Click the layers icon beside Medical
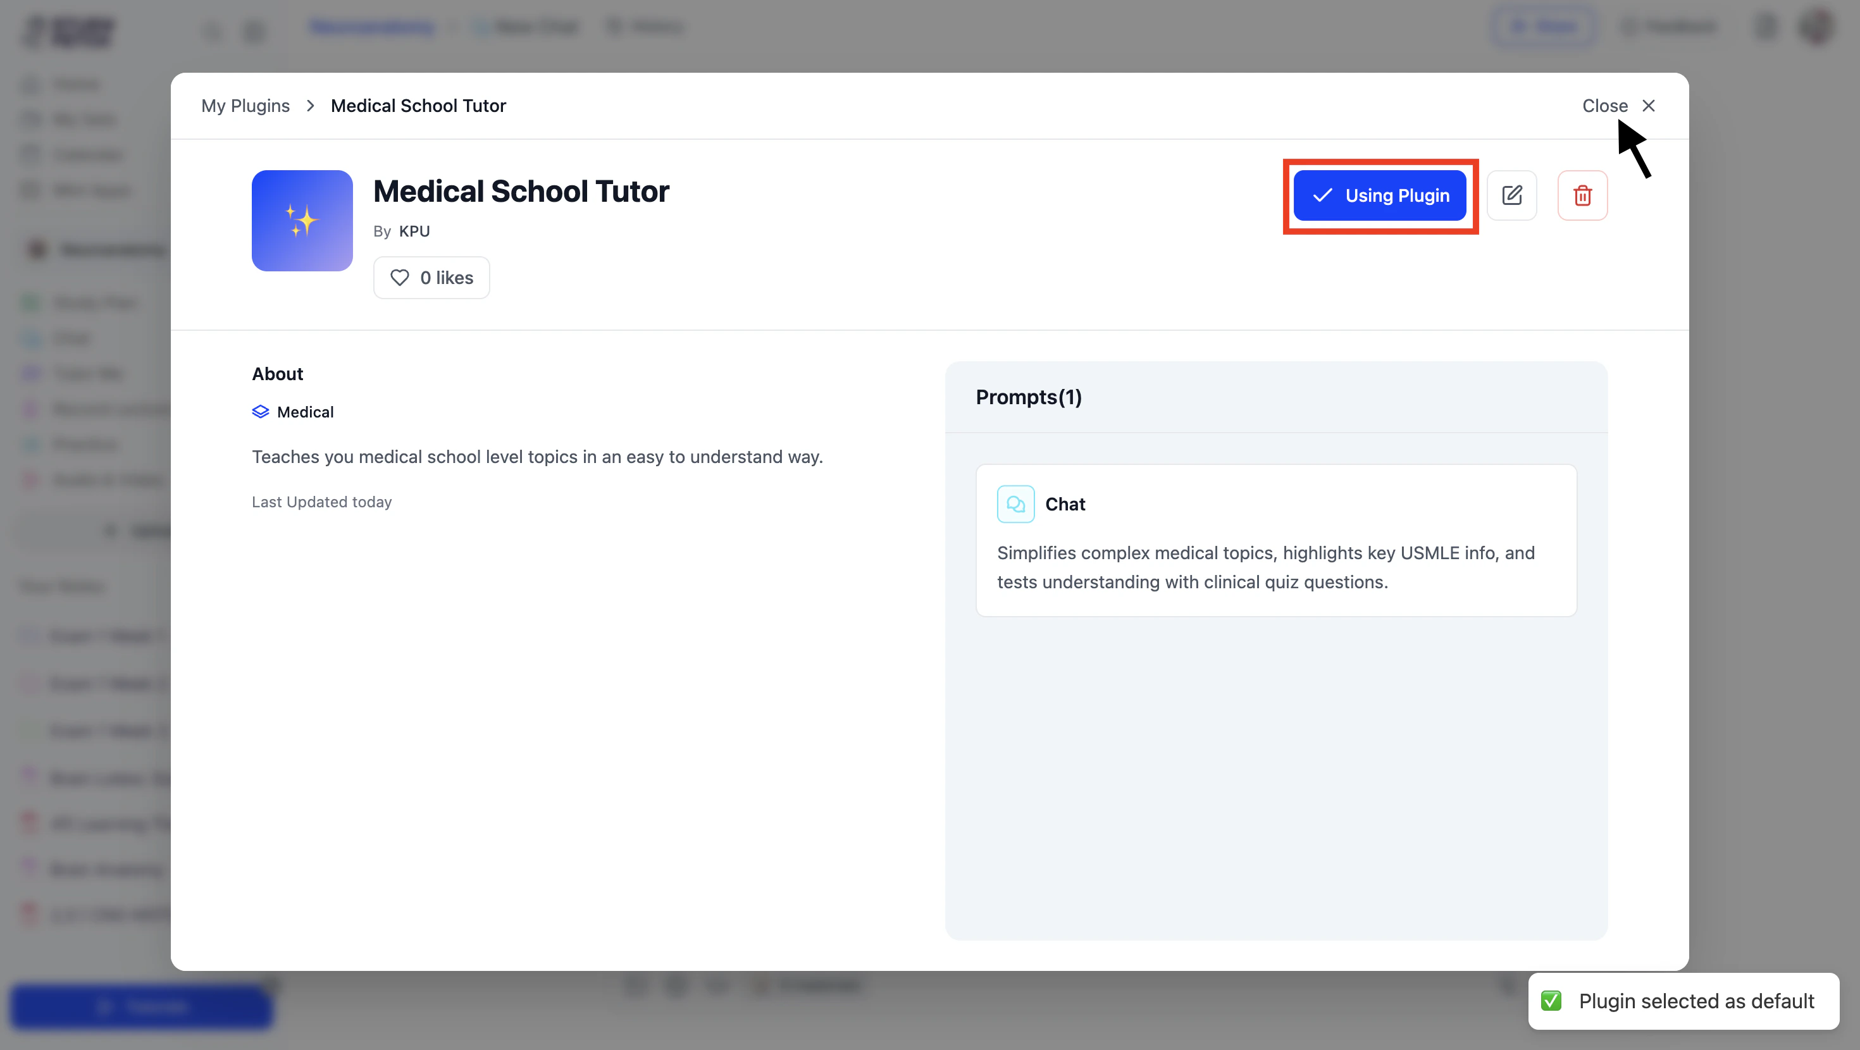Image resolution: width=1860 pixels, height=1050 pixels. tap(260, 412)
